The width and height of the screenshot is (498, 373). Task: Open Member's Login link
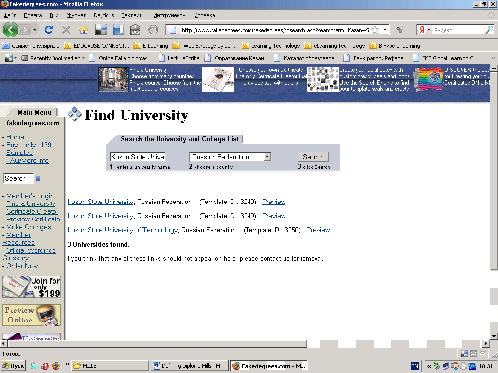tap(30, 196)
